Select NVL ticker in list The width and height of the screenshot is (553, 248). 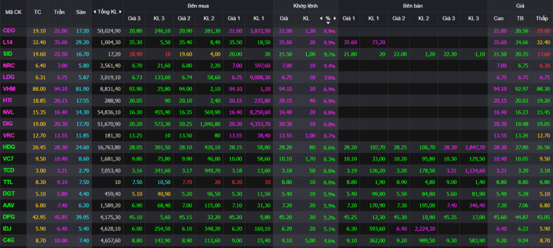tap(9, 112)
